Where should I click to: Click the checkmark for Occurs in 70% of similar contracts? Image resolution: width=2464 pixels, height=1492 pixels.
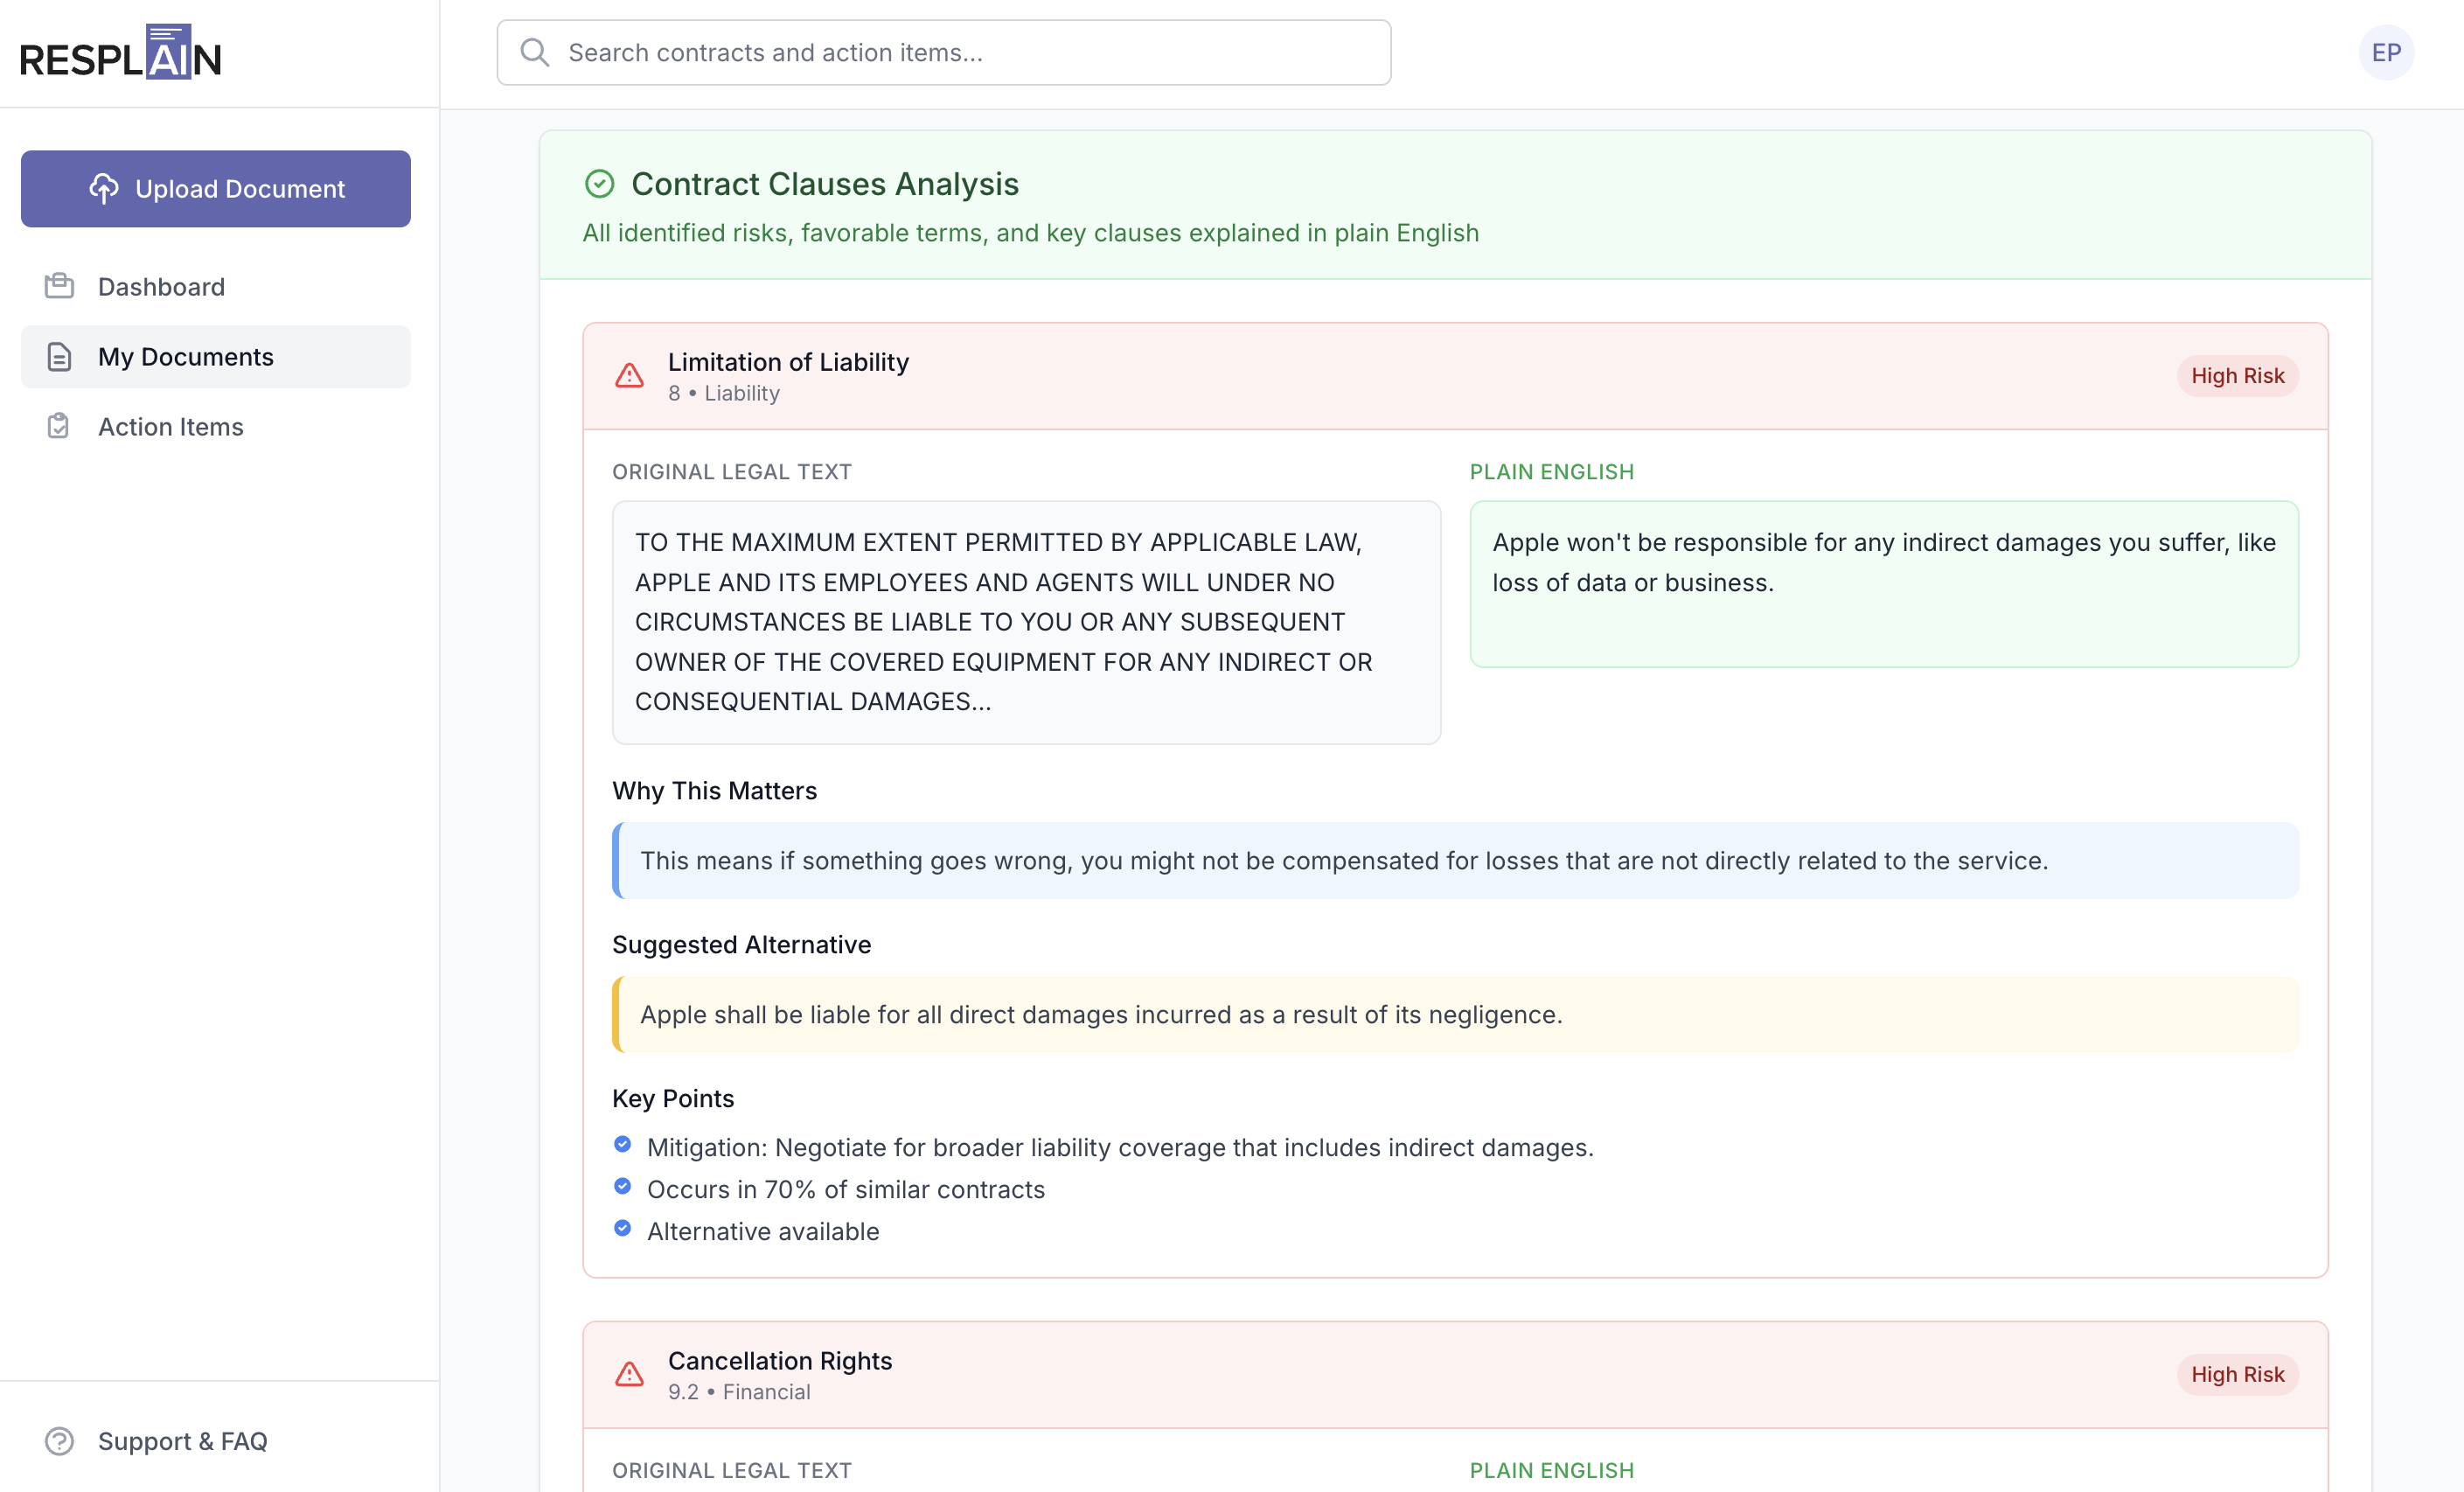(623, 1187)
